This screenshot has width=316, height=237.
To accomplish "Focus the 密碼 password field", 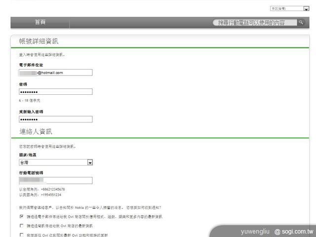I will pyautogui.click(x=56, y=92).
